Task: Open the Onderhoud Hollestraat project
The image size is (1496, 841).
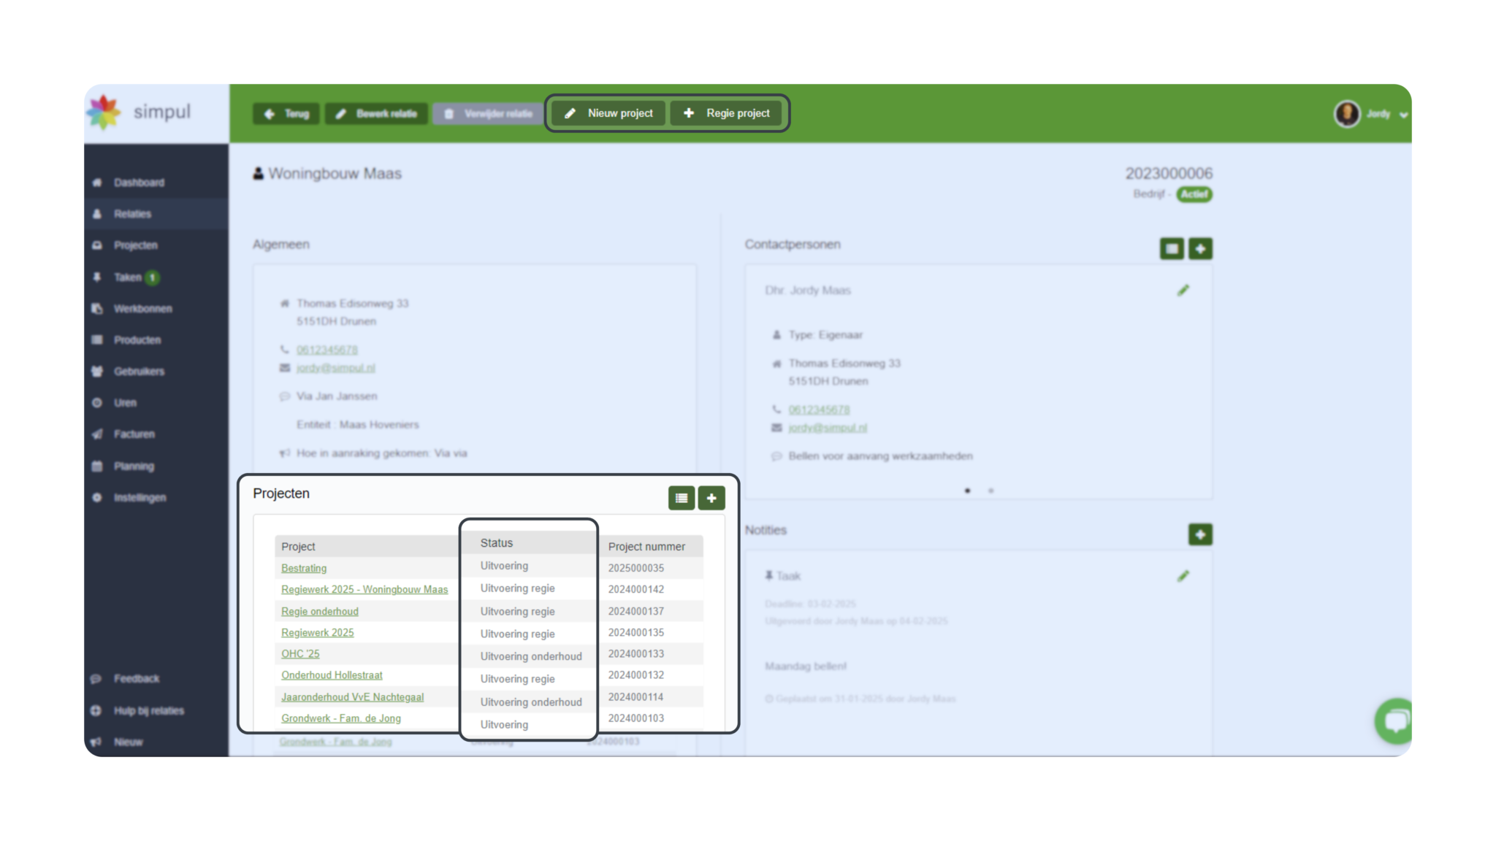Action: pos(332,675)
